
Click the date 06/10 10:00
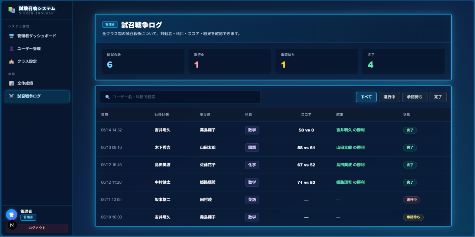111,217
